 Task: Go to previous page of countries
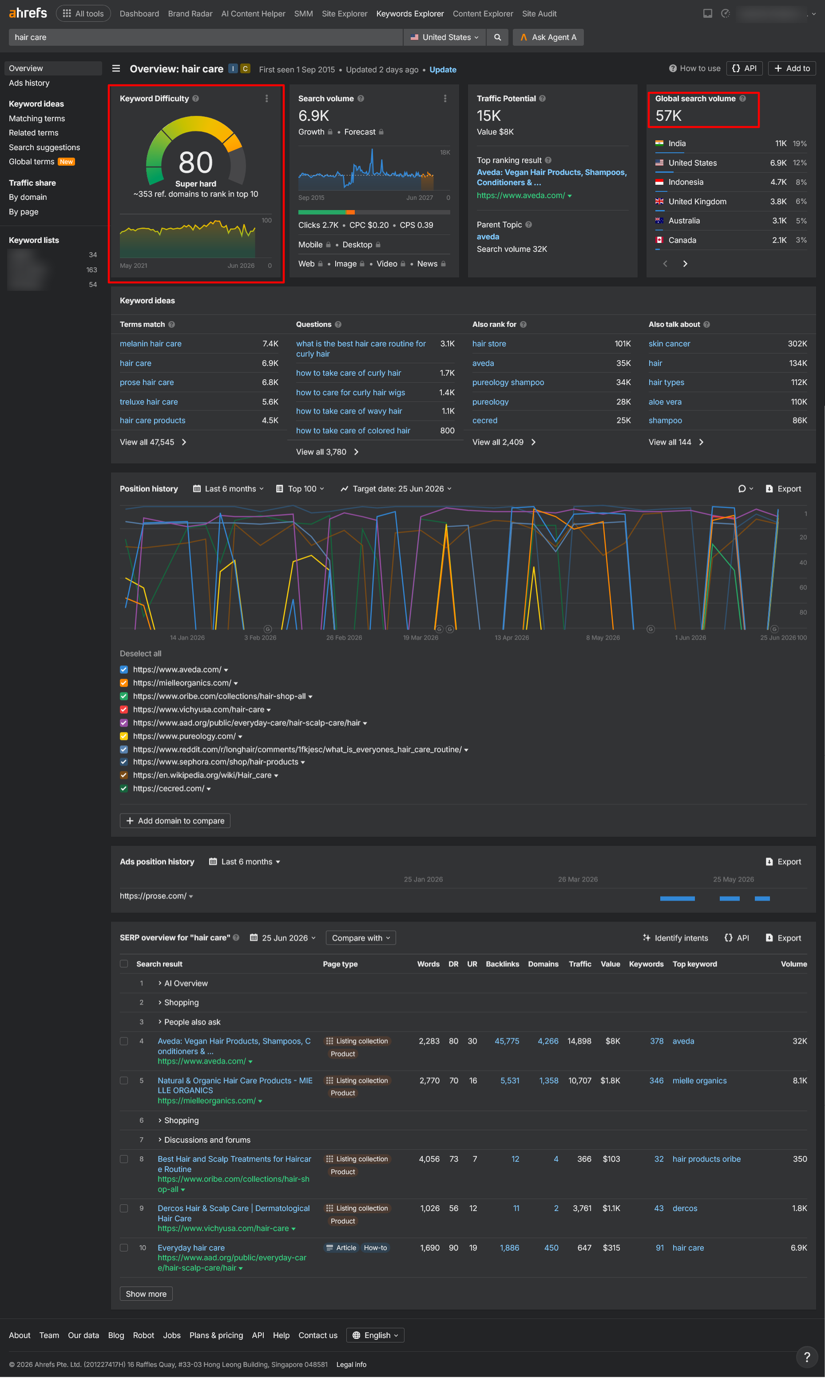coord(666,263)
